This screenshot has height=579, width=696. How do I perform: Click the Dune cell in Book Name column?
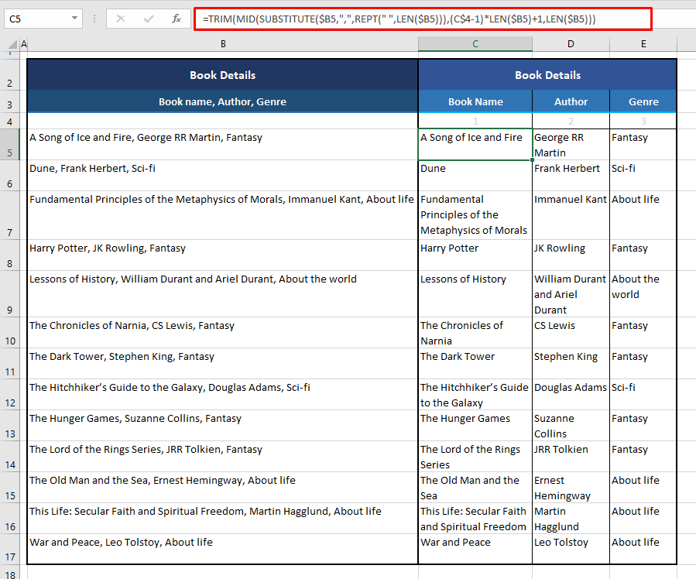click(475, 176)
